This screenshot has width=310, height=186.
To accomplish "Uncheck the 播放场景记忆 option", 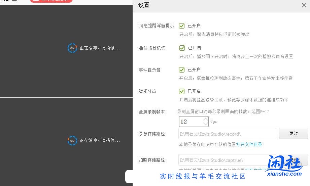I will pyautogui.click(x=182, y=48).
